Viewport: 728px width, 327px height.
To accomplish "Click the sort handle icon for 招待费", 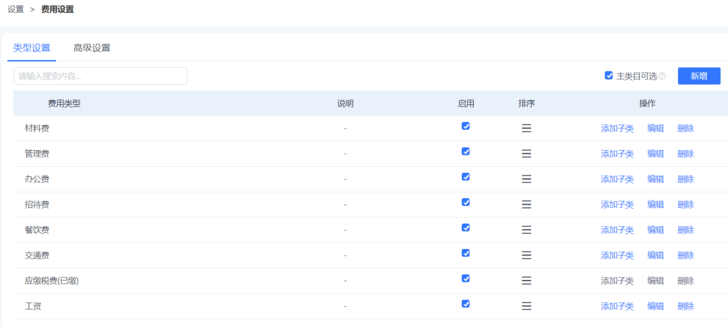I will click(x=526, y=205).
